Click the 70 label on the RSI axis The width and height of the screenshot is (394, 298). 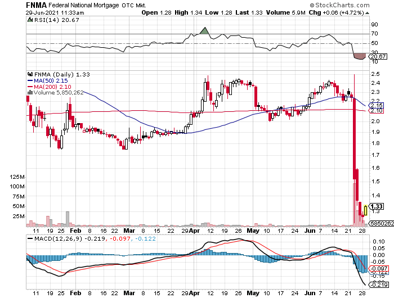pos(374,34)
